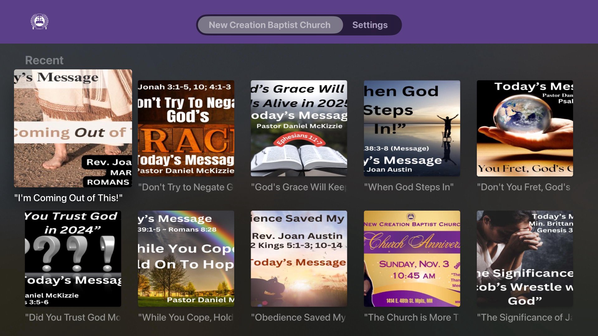Image resolution: width=598 pixels, height=336 pixels.
Task: Select rainbow "While You Cope, Hold" thumbnail
Action: 186,259
